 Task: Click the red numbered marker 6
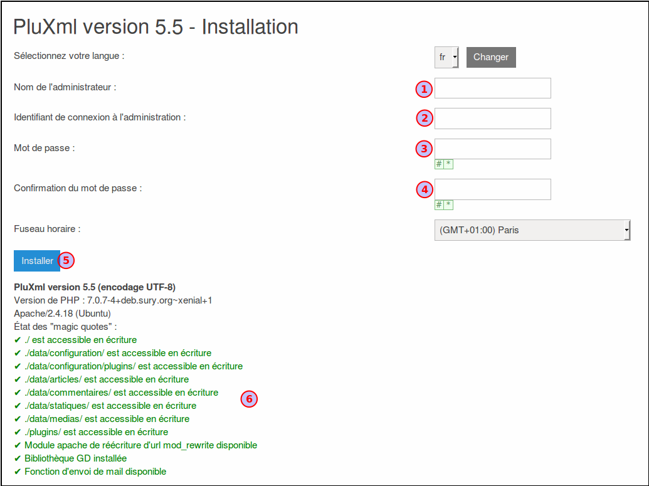[x=249, y=398]
